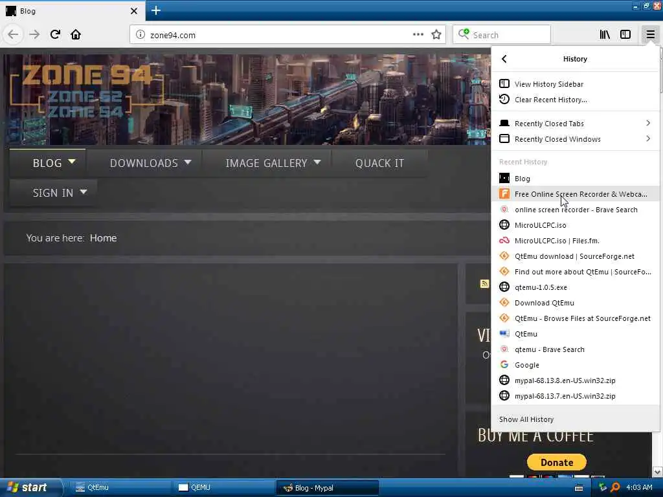The height and width of the screenshot is (497, 663).
Task: Open Google history entry
Action: (575, 365)
